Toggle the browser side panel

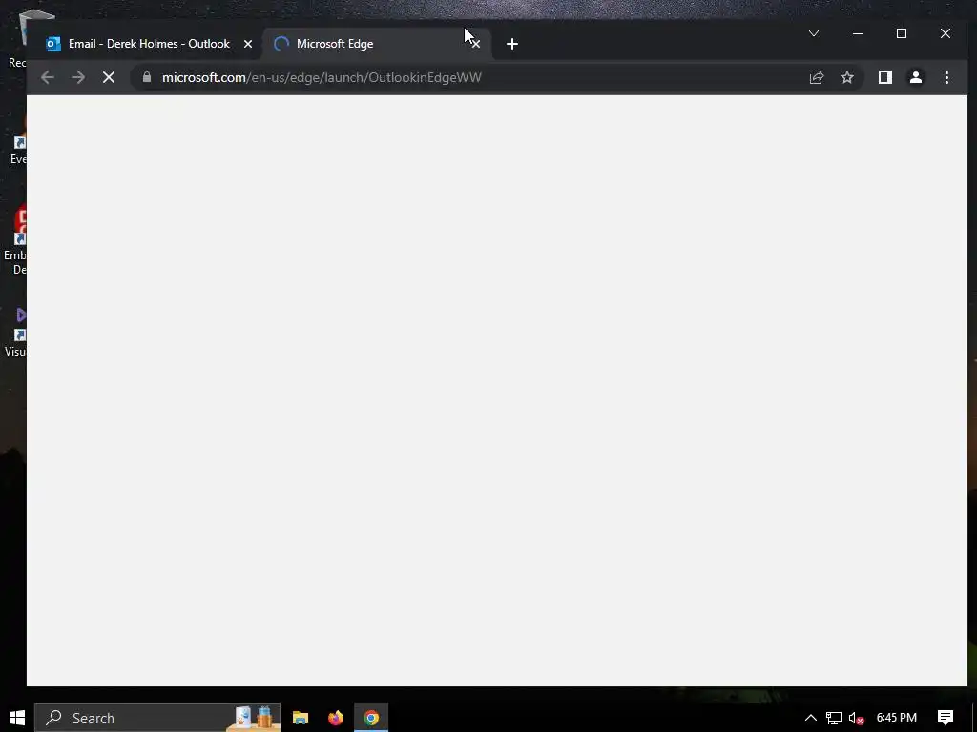point(884,77)
